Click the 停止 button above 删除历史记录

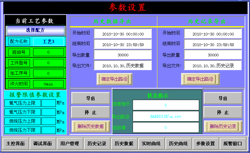click(x=223, y=112)
